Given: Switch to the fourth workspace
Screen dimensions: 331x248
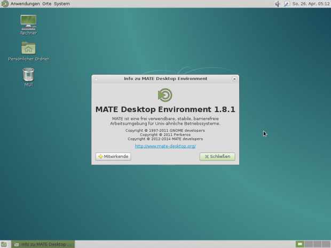Looking at the screenshot, I should click(326, 244).
